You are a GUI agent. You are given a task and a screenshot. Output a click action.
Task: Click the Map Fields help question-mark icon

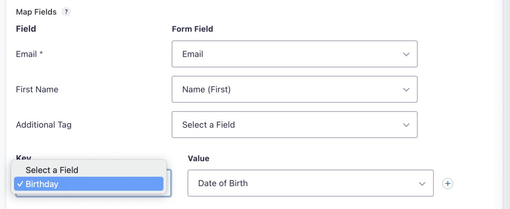[x=66, y=12]
